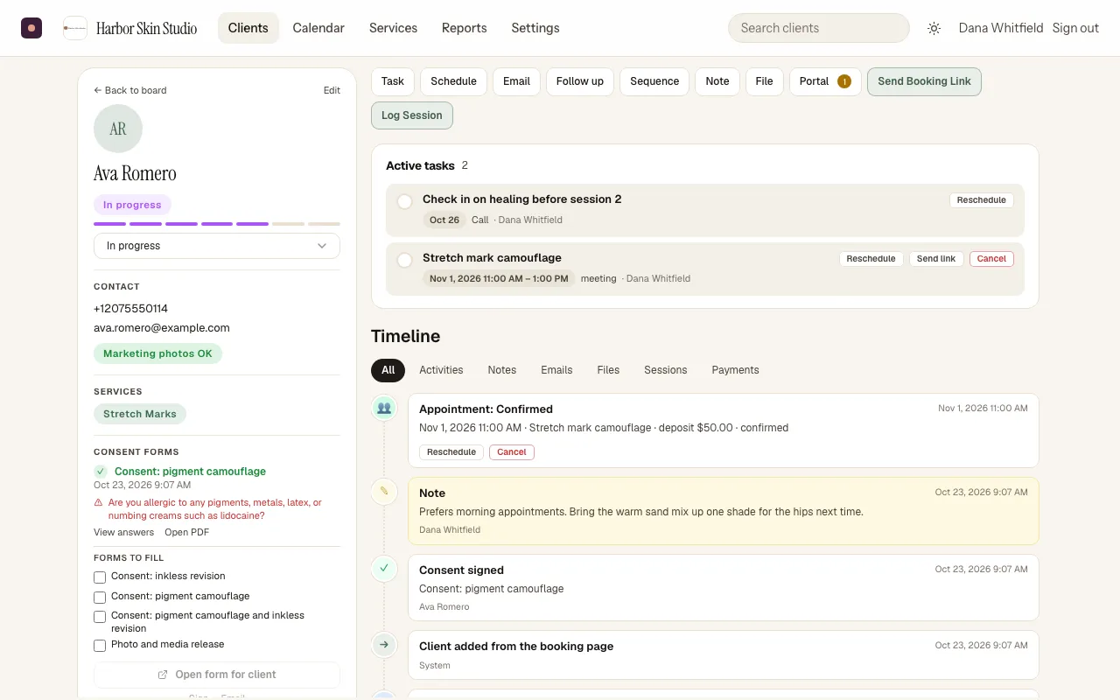Cancel the confirmed appointment in timeline
The width and height of the screenshot is (1120, 700).
tap(512, 452)
